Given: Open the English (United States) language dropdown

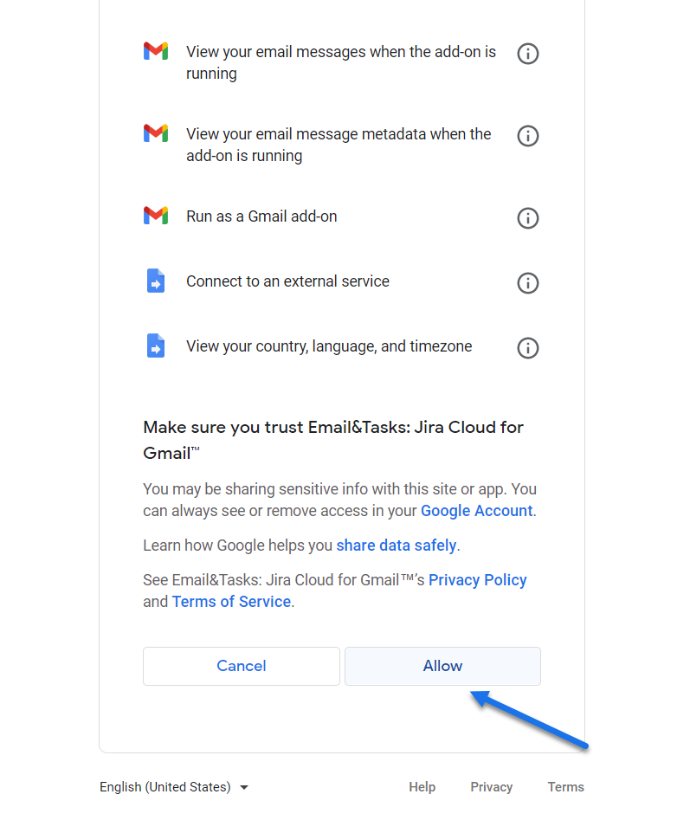Looking at the screenshot, I should pyautogui.click(x=173, y=787).
